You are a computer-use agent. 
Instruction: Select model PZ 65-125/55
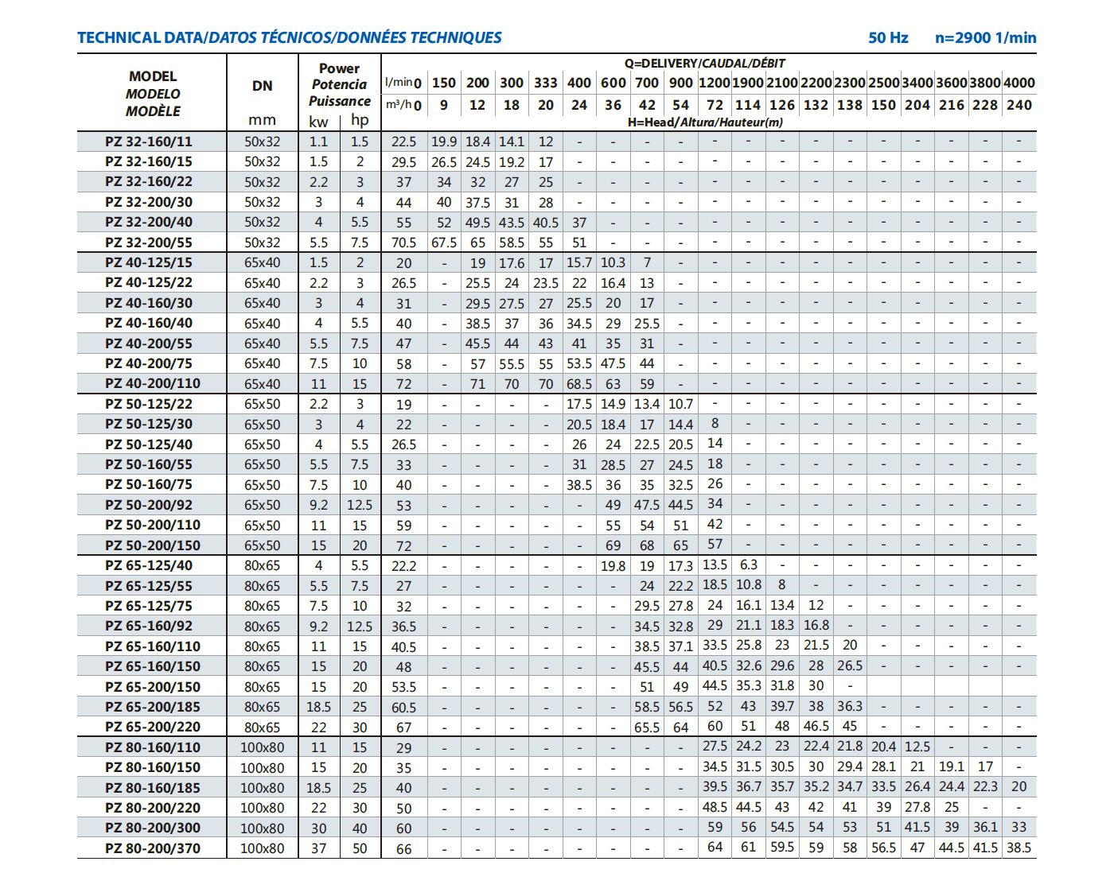[x=149, y=586]
